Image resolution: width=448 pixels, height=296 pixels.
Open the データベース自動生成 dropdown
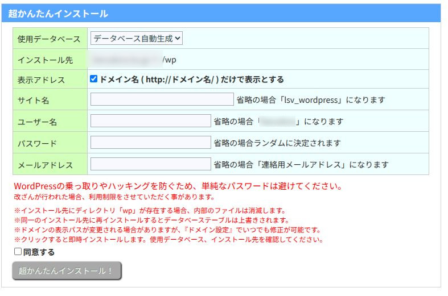pyautogui.click(x=137, y=38)
